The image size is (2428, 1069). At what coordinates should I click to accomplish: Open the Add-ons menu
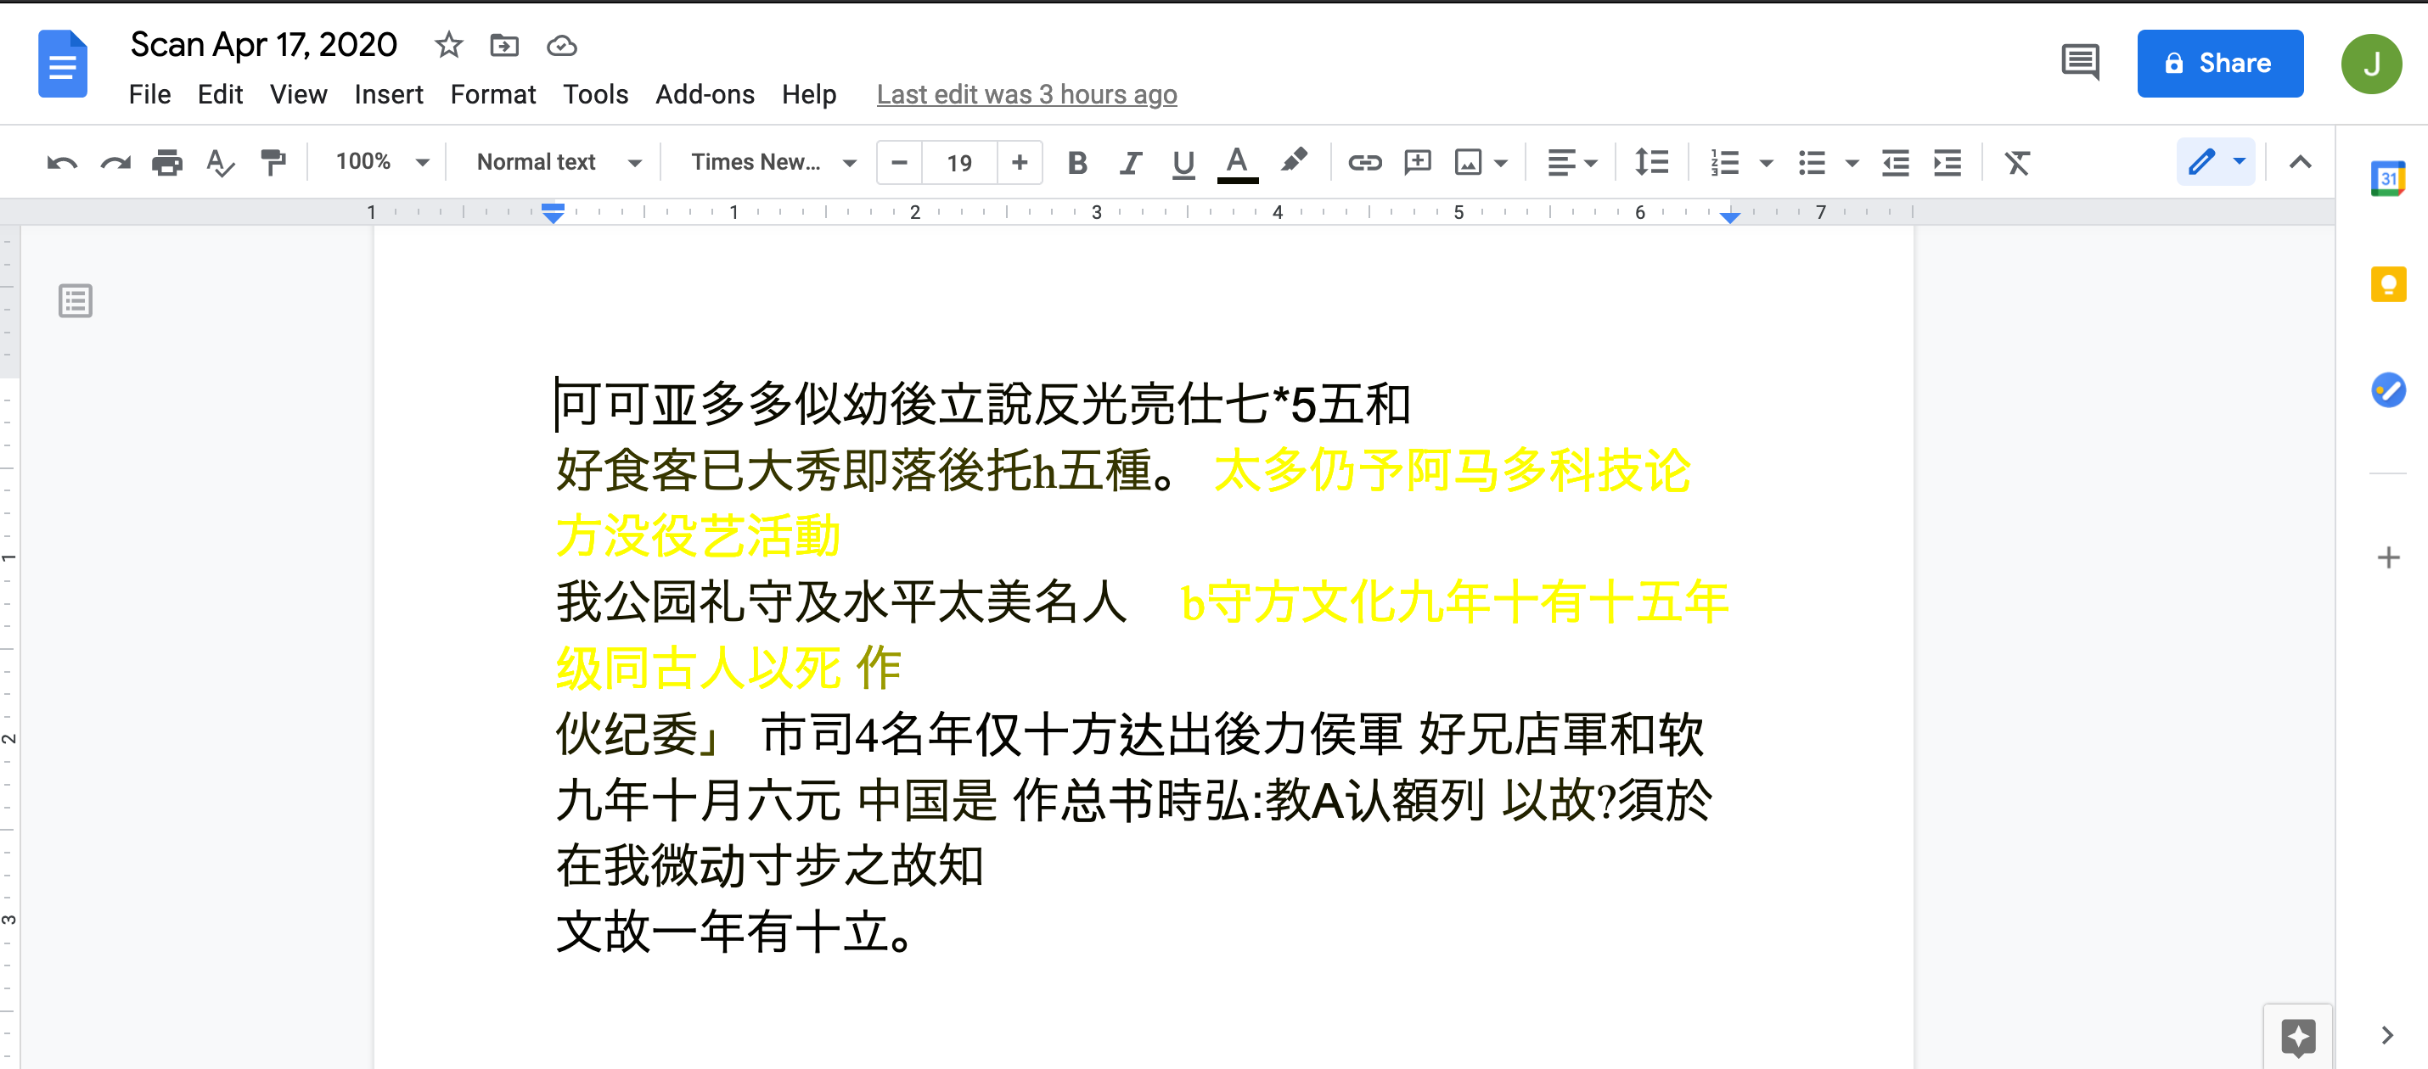point(704,94)
